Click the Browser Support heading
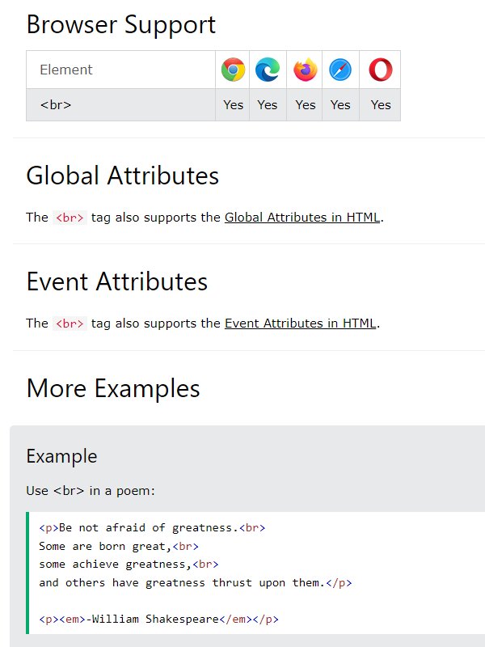 (x=120, y=24)
